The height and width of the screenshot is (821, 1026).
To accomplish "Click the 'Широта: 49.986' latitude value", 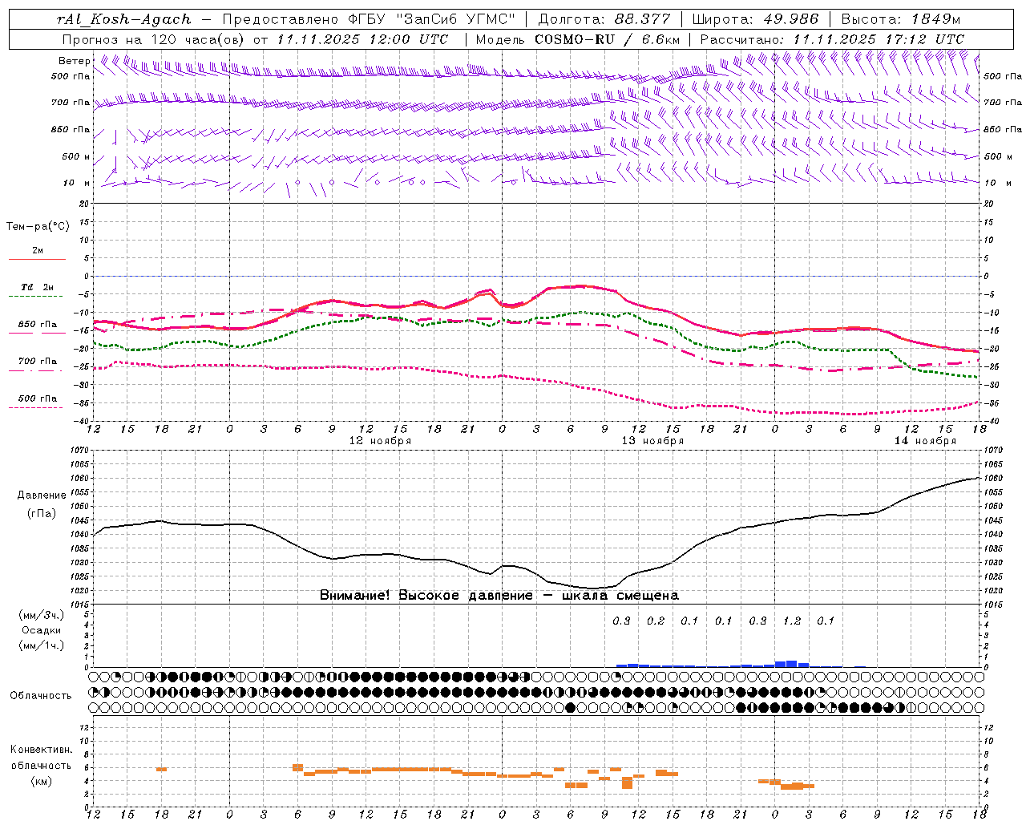I will click(755, 19).
